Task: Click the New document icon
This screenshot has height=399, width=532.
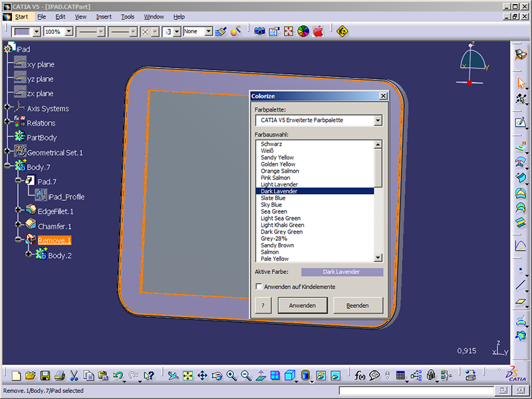Action: coord(16,375)
